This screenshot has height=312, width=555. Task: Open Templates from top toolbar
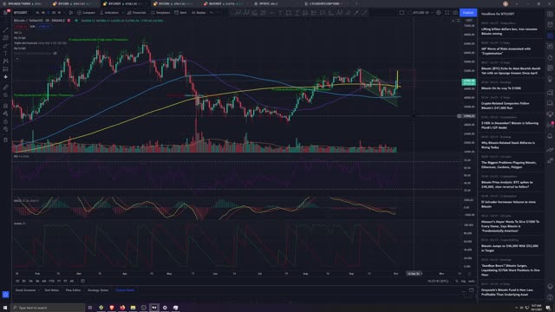coord(160,12)
